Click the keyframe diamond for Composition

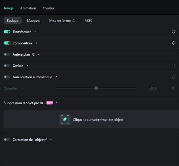pyautogui.click(x=174, y=43)
